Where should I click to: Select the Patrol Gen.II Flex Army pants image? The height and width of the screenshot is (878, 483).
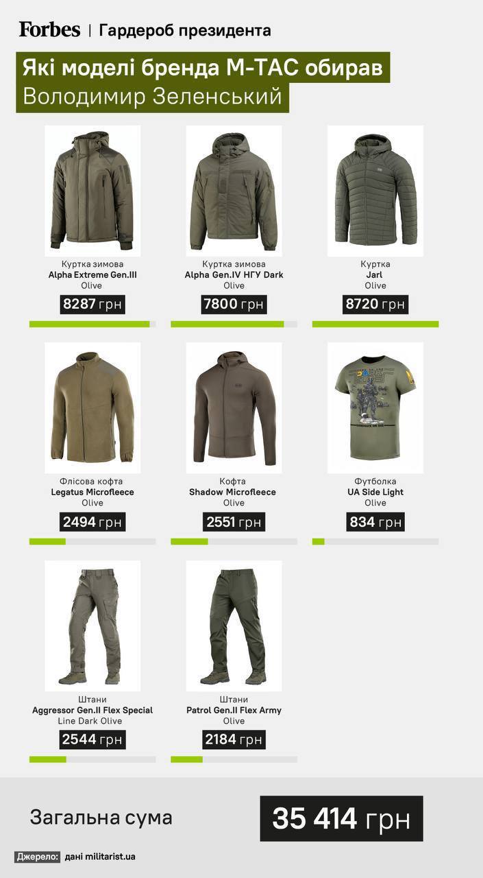coord(234,626)
